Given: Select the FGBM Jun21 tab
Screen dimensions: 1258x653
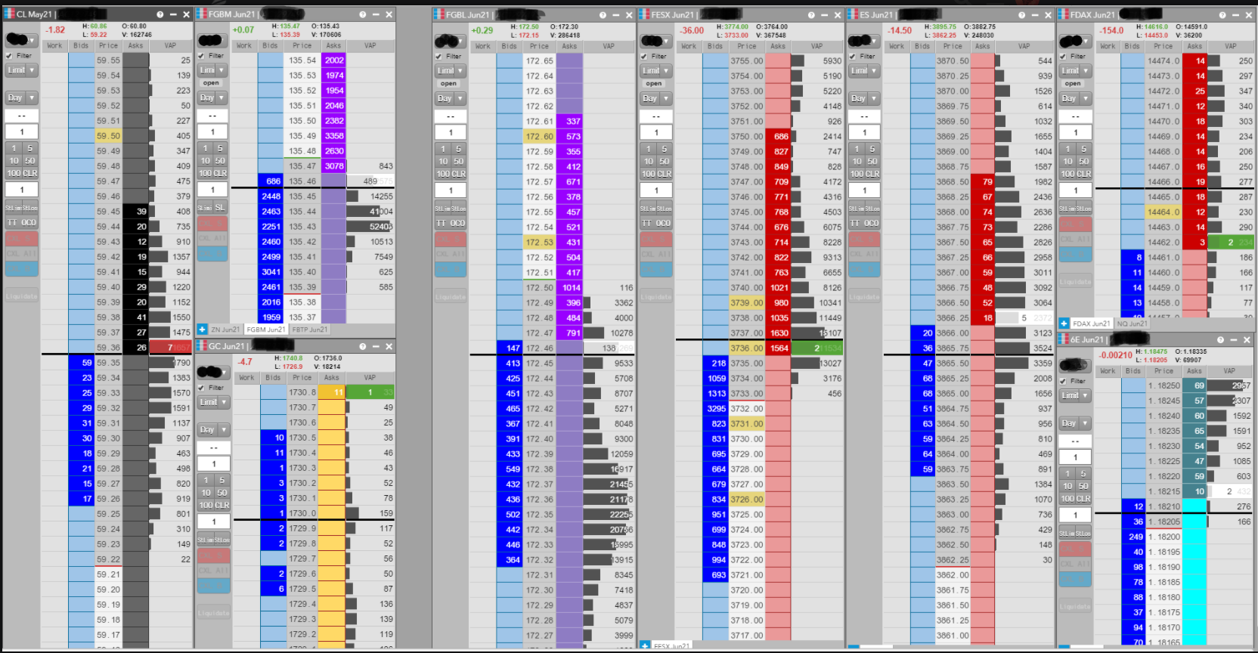Looking at the screenshot, I should point(266,330).
